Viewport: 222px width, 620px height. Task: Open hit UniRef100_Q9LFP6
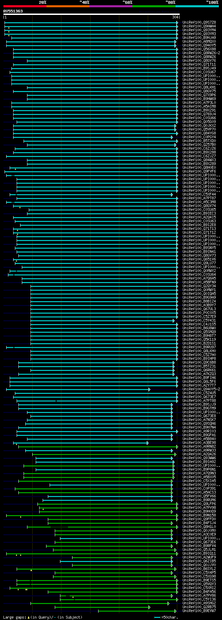tap(199, 504)
